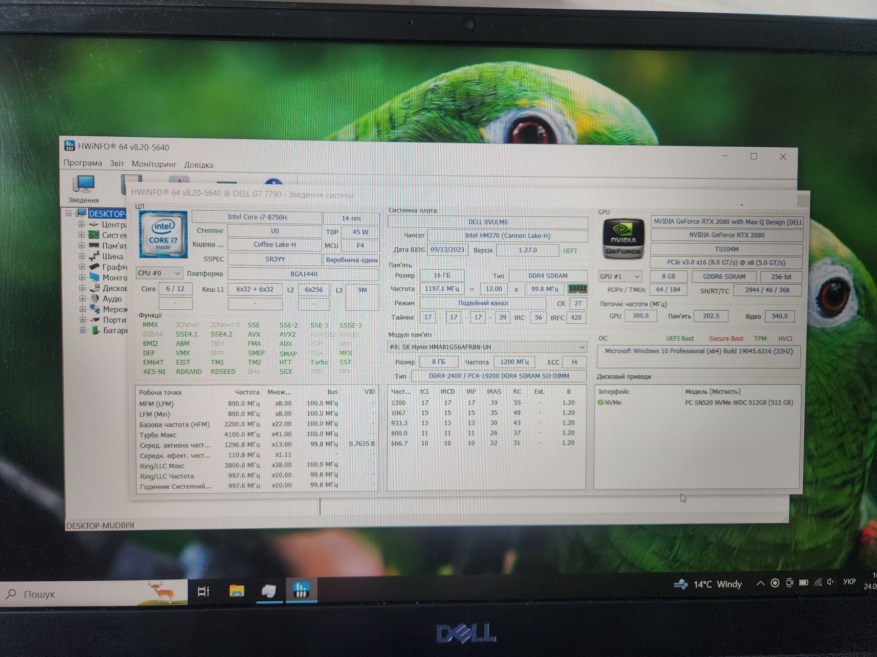Open the volume speaker tray icon
877x657 pixels.
click(830, 582)
